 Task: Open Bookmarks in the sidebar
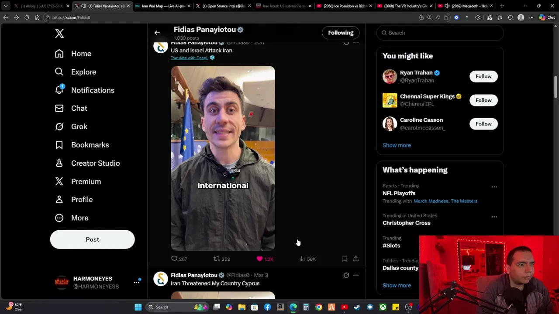82,145
